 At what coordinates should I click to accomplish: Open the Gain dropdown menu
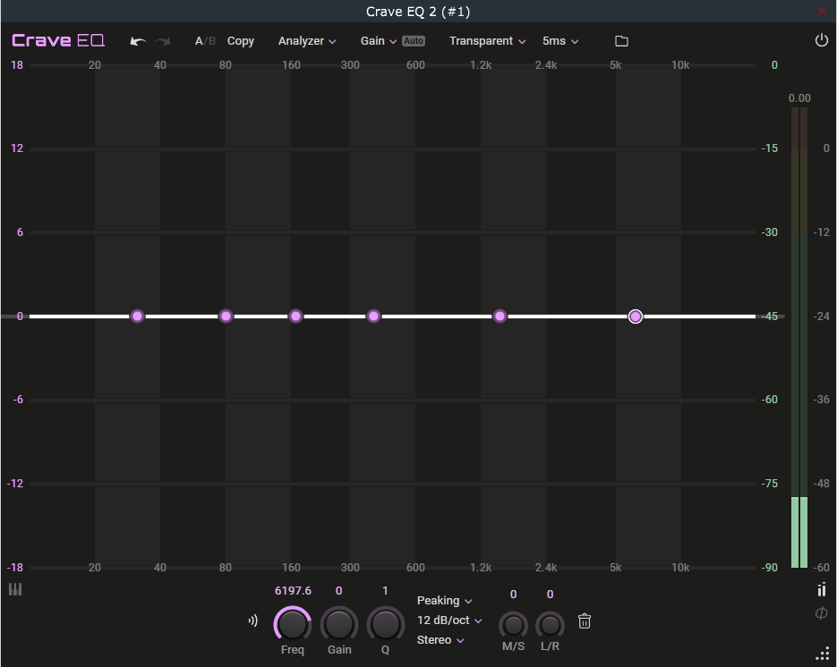379,41
